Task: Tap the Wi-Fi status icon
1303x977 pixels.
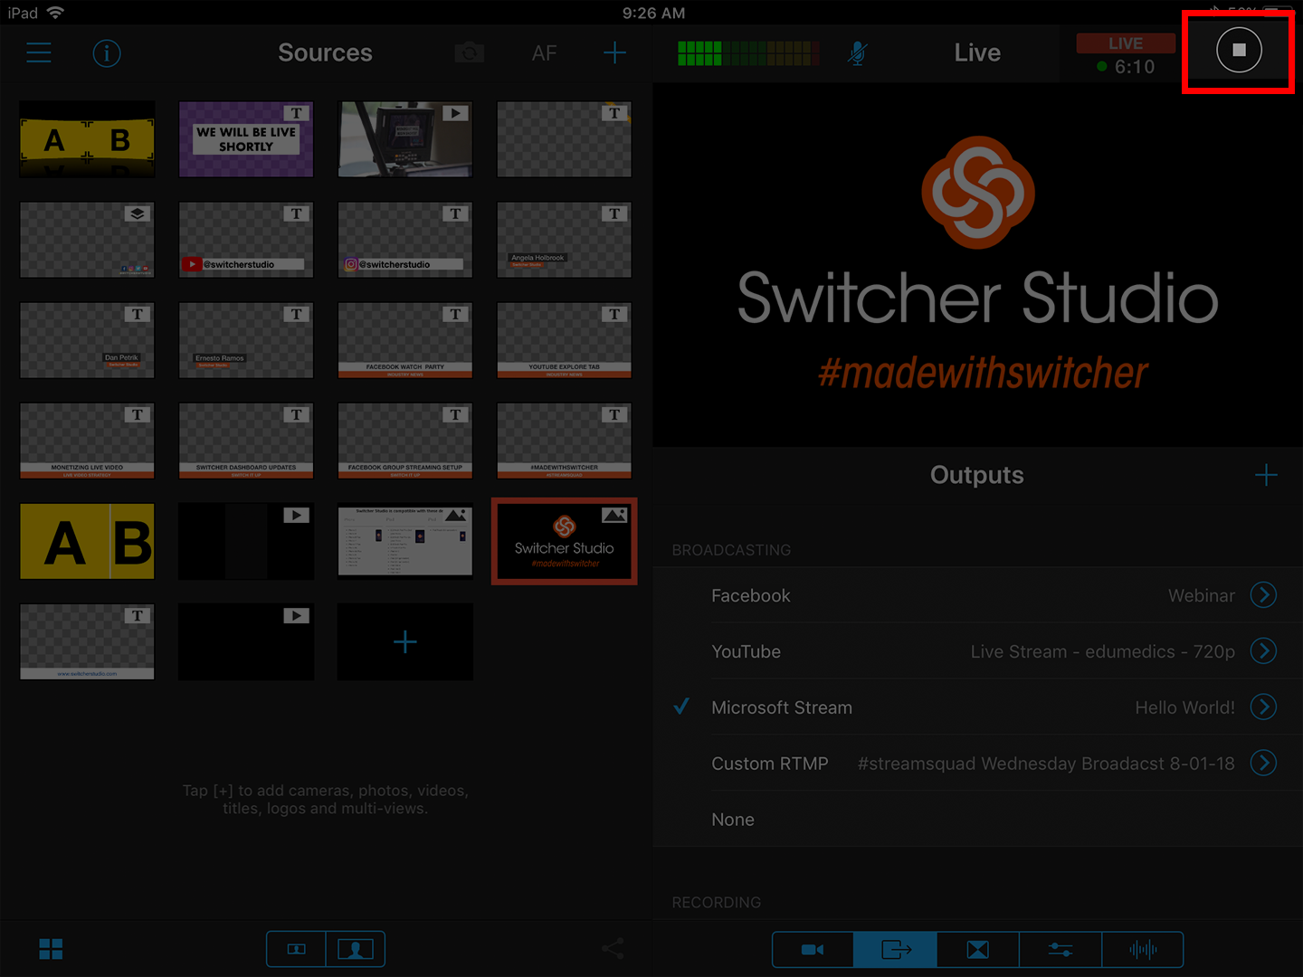Action: click(55, 13)
